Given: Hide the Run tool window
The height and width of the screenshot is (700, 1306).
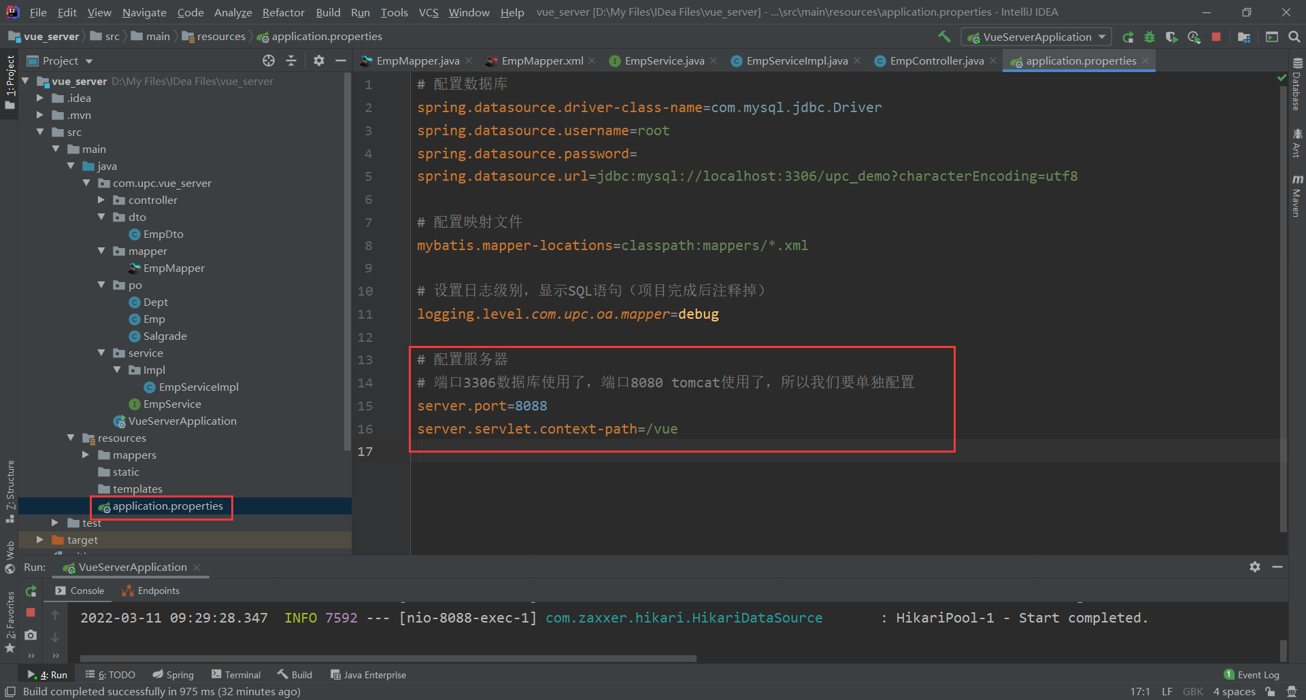Looking at the screenshot, I should click(1277, 567).
